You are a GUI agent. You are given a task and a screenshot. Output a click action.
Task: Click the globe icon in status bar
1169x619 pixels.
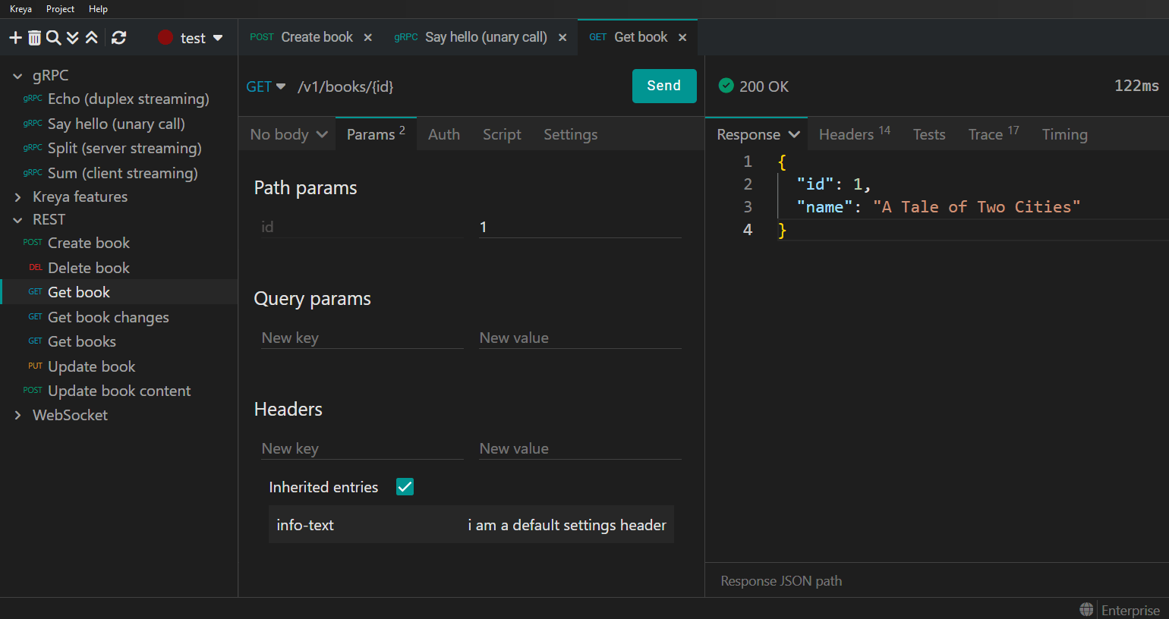pos(1087,610)
